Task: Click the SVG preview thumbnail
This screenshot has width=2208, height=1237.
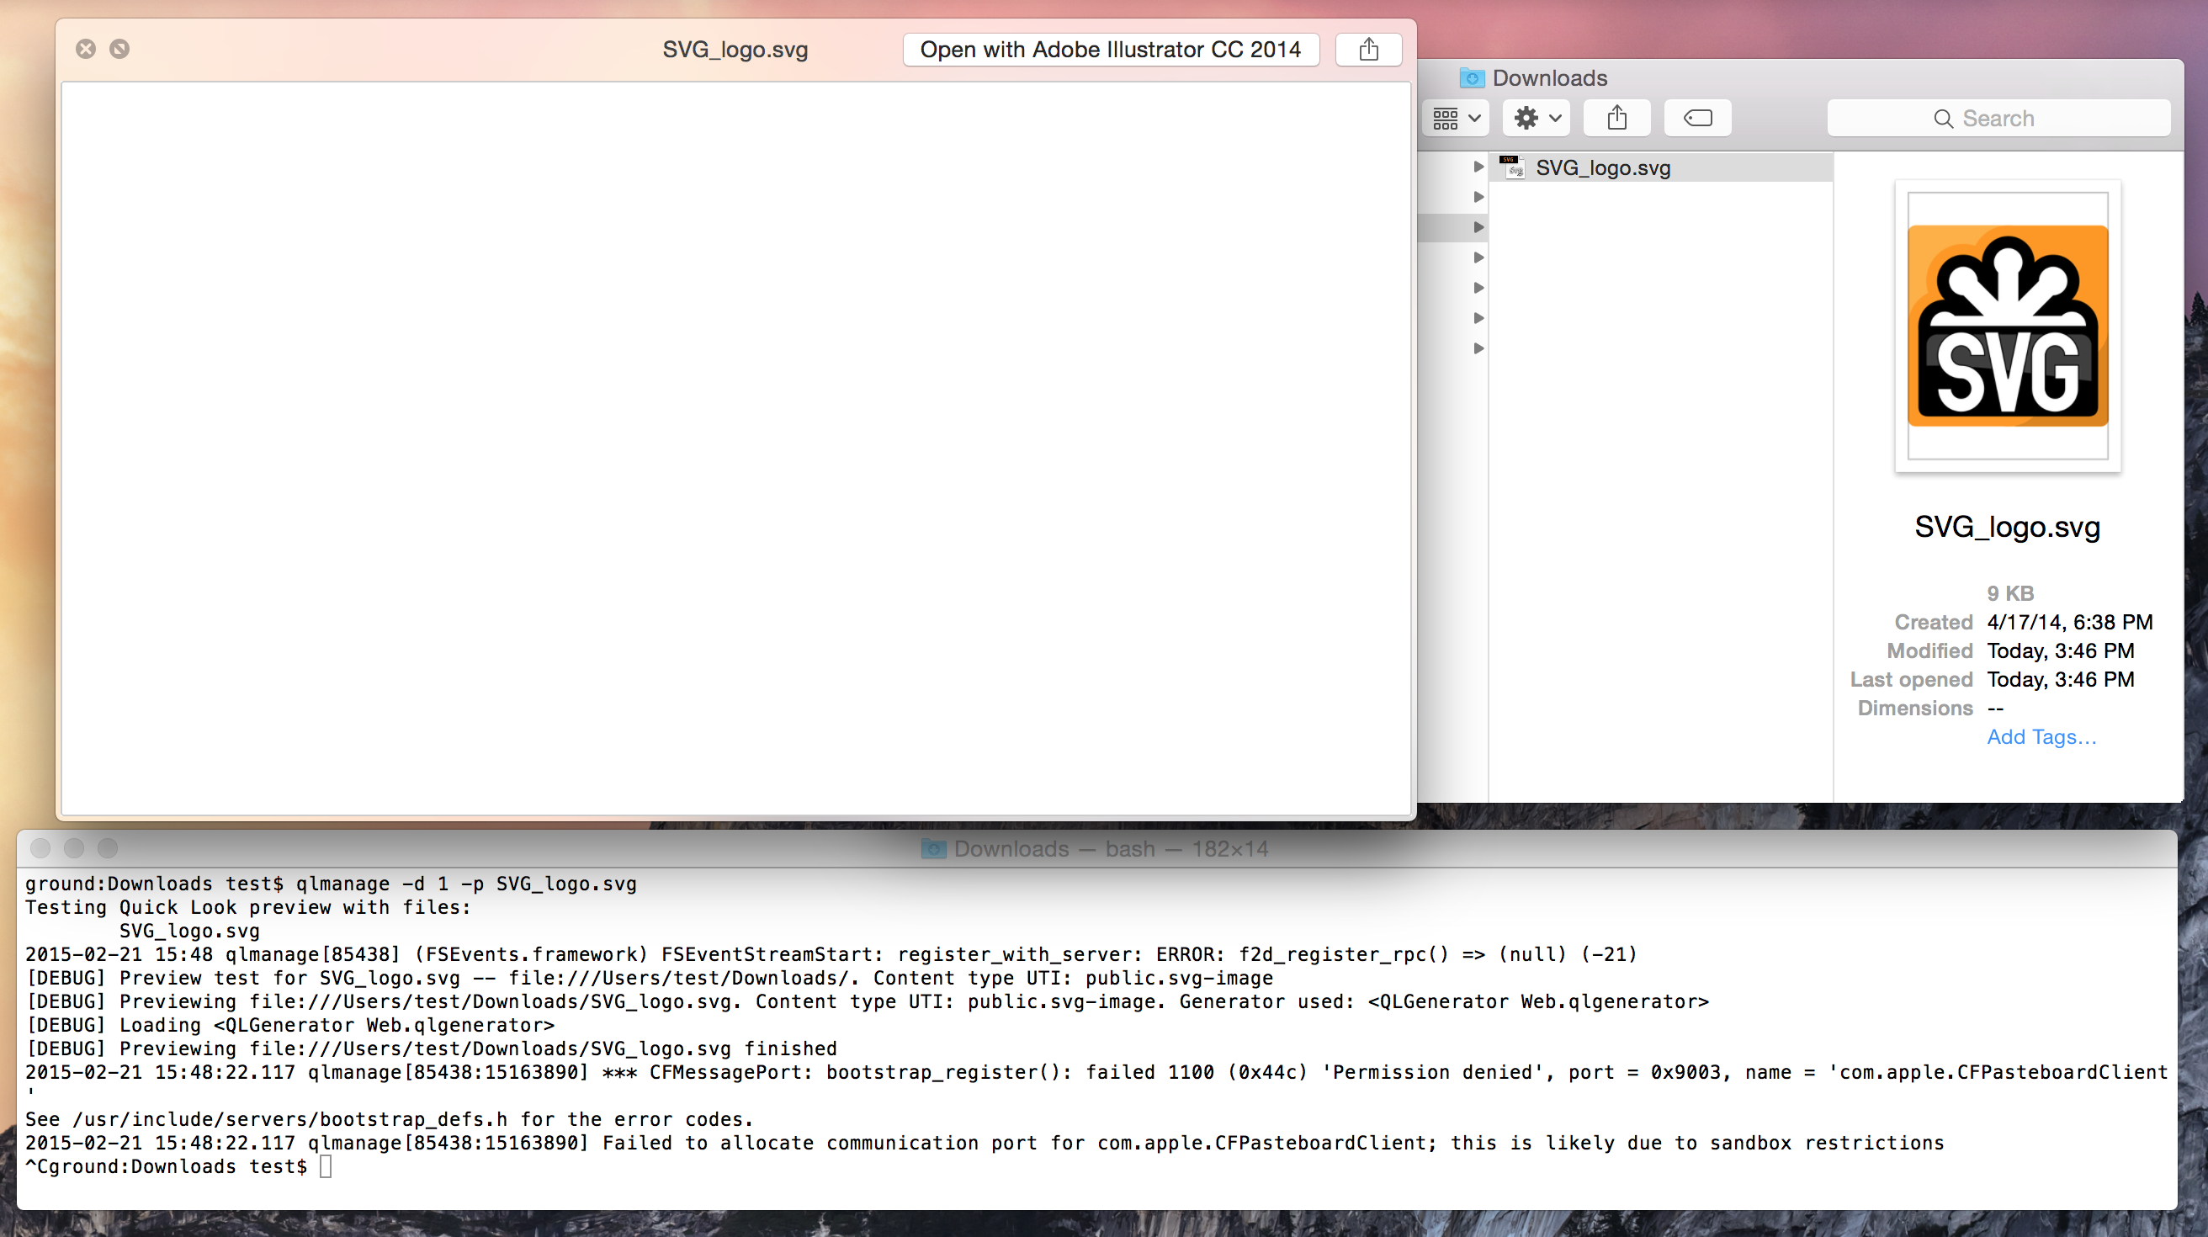Action: click(2008, 326)
